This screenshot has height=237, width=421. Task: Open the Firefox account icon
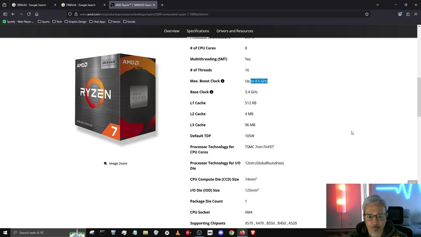pyautogui.click(x=400, y=14)
